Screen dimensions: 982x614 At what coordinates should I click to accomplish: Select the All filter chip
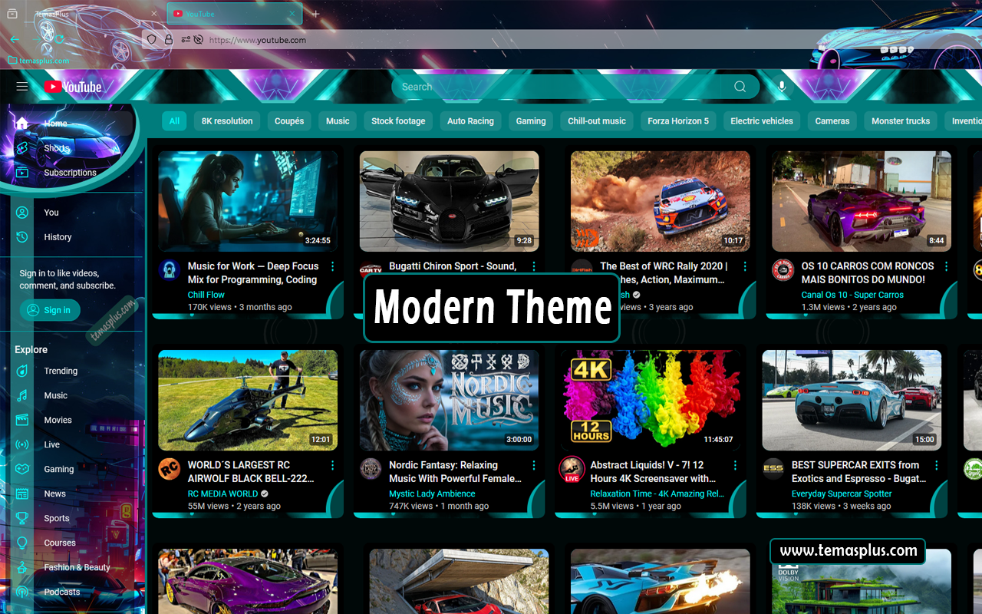click(174, 120)
